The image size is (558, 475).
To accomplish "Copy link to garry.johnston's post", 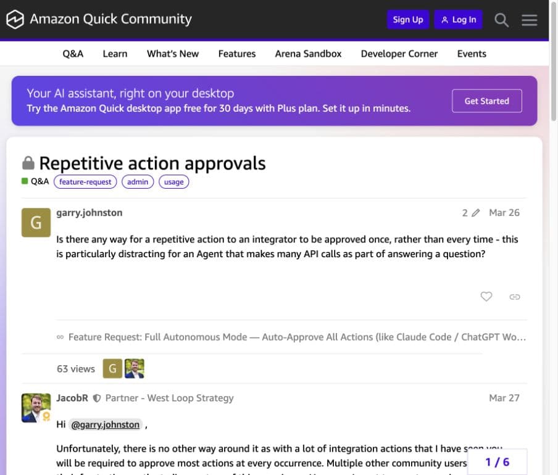I will [515, 297].
